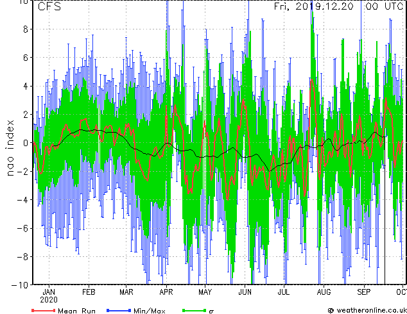The width and height of the screenshot is (407, 314).
Task: Click the 'Min/Max' legend label
Action: [x=150, y=311]
